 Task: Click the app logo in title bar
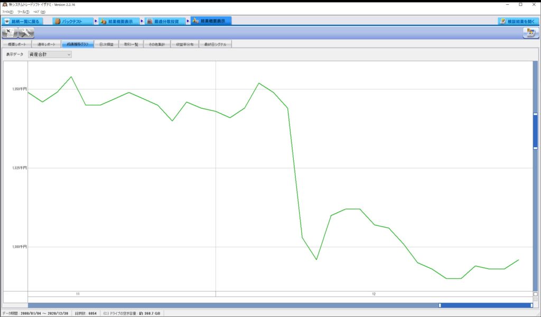coord(4,4)
